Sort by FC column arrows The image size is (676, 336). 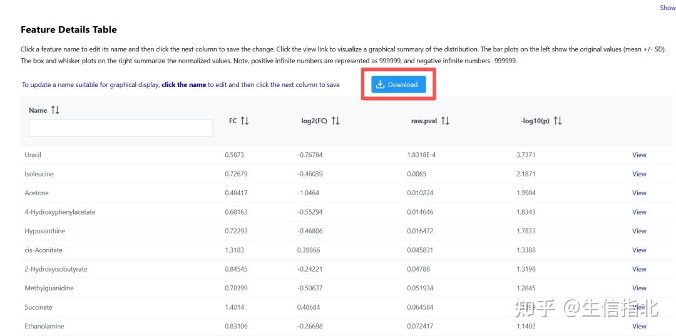245,121
